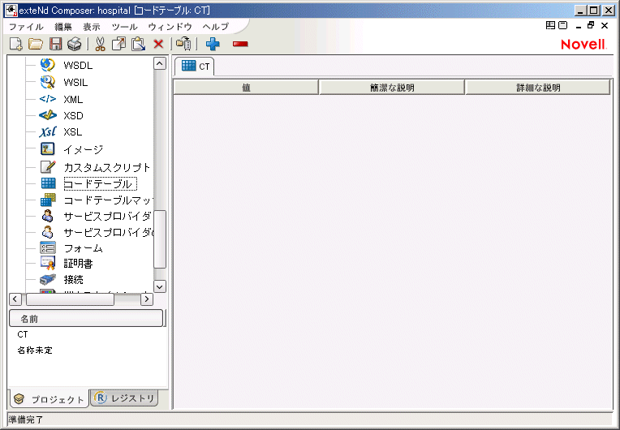Open the ツール menu
This screenshot has height=430, width=620.
pos(124,27)
